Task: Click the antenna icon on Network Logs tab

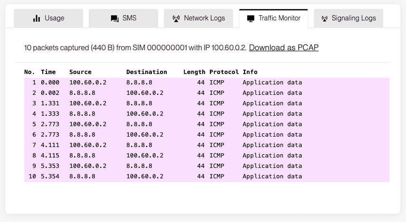Action: [x=176, y=18]
